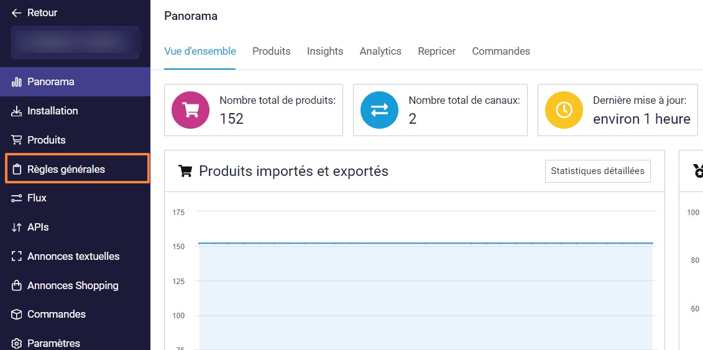Click the Flux sliders icon

17,198
